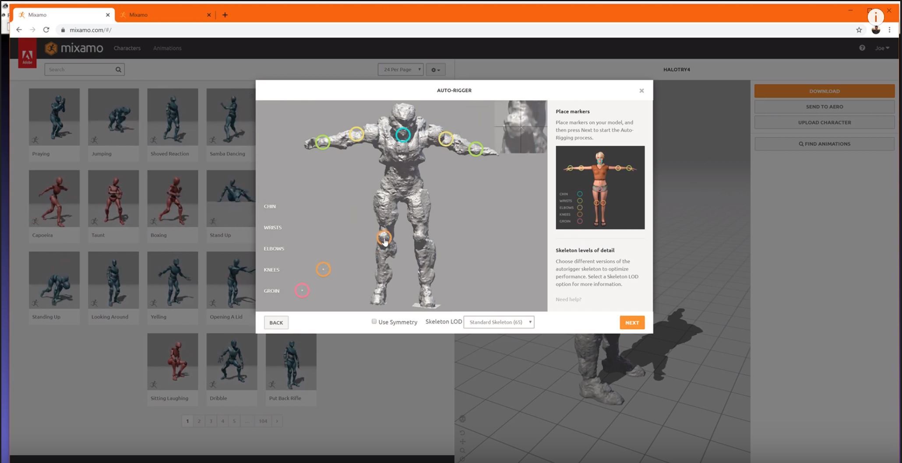This screenshot has width=902, height=463.
Task: Select the Looking Around animation thumbnail
Action: pyautogui.click(x=113, y=280)
